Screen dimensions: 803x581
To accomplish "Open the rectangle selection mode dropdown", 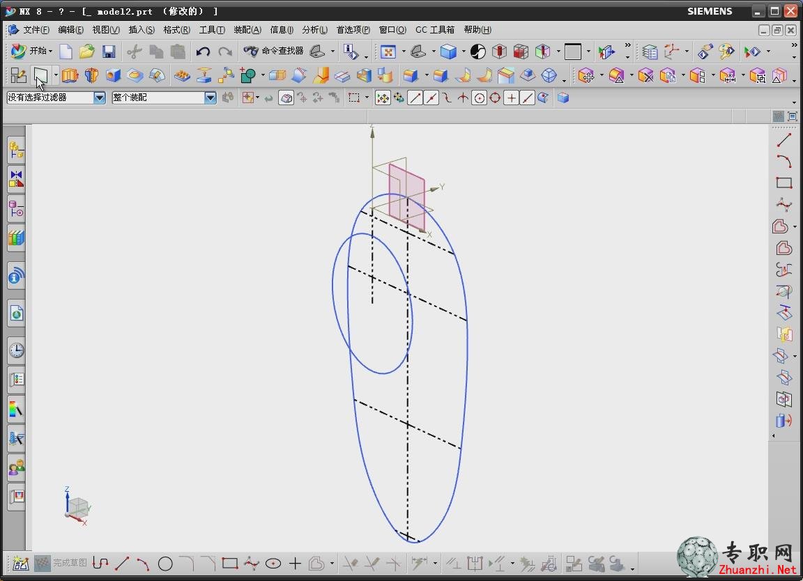I will click(x=367, y=98).
